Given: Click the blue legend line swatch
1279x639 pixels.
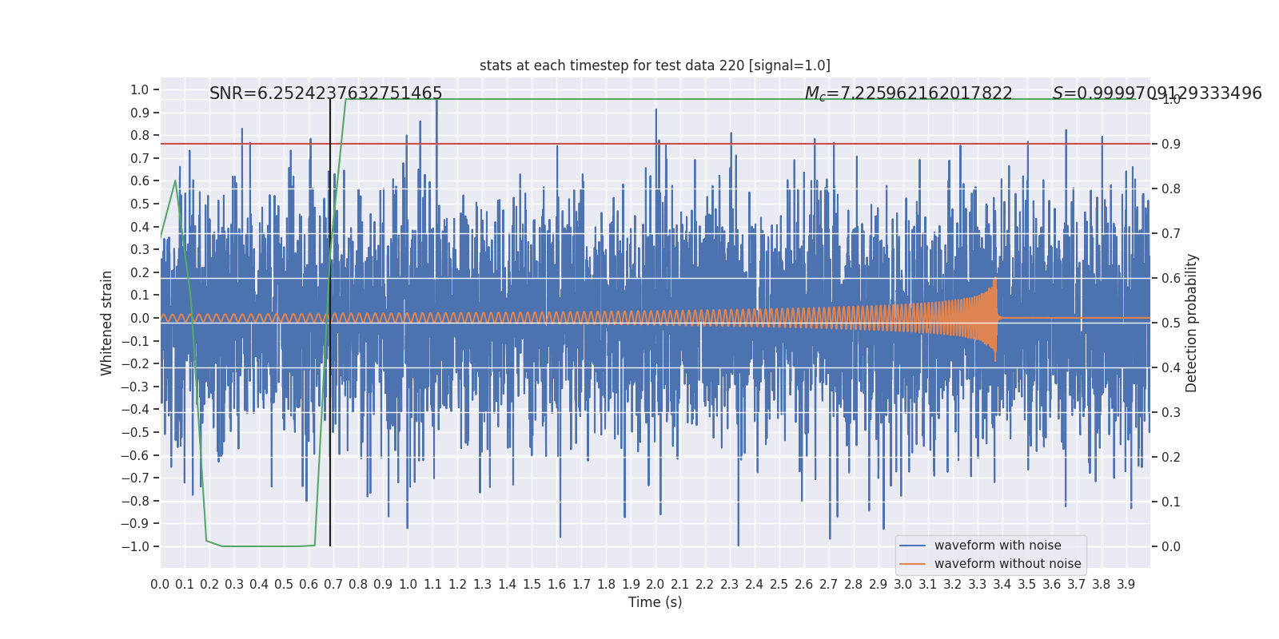Looking at the screenshot, I should [912, 546].
